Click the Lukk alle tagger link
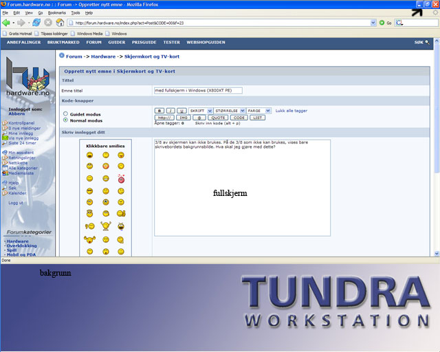This screenshot has width=440, height=352. pyautogui.click(x=291, y=111)
